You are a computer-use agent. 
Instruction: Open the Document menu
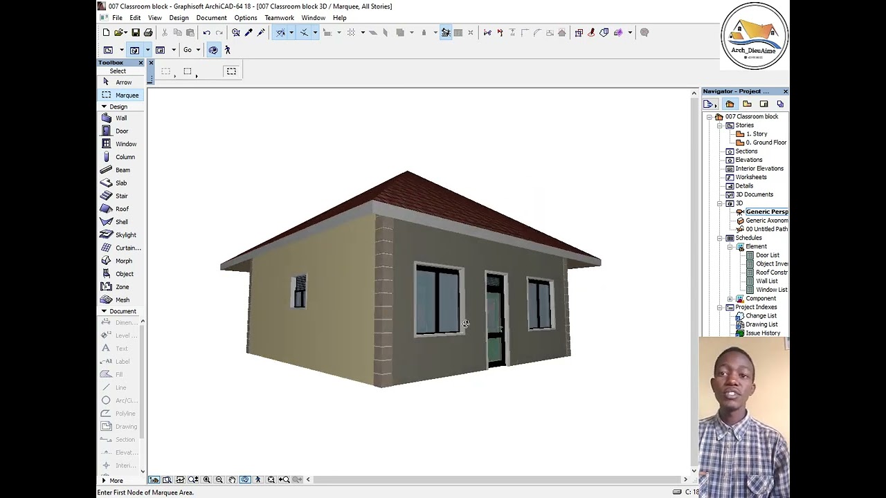pos(211,18)
